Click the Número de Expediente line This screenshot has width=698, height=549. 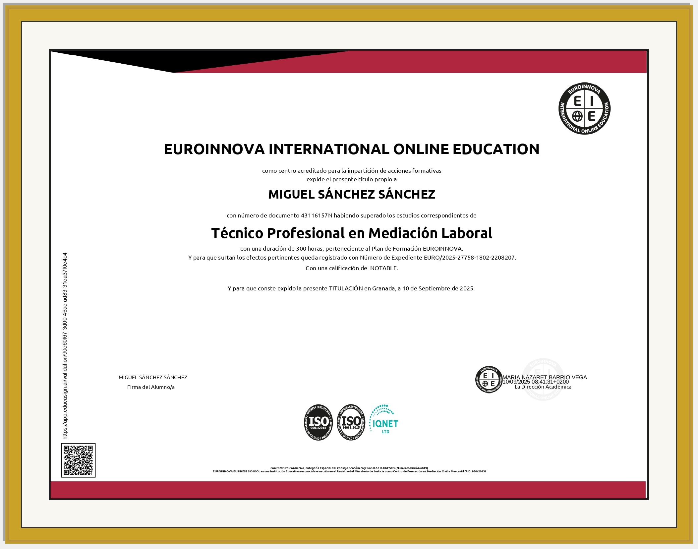tap(352, 258)
